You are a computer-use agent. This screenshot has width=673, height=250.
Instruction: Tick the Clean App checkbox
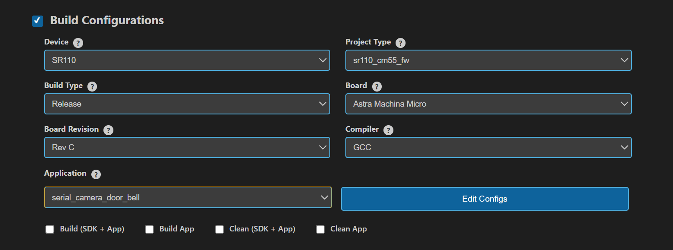320,229
